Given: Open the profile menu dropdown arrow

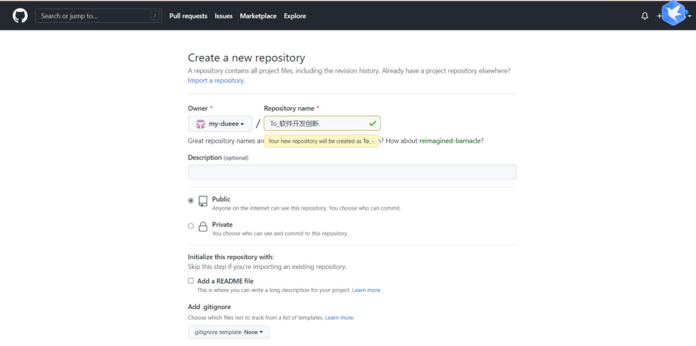Looking at the screenshot, I should coord(690,16).
